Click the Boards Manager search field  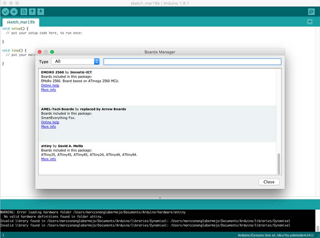[x=192, y=62]
